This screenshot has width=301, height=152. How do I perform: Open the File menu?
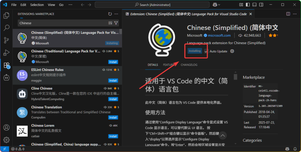pos(14,5)
